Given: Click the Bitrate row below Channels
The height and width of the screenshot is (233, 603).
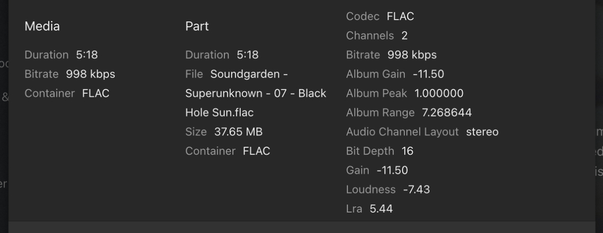Looking at the screenshot, I should click(391, 55).
